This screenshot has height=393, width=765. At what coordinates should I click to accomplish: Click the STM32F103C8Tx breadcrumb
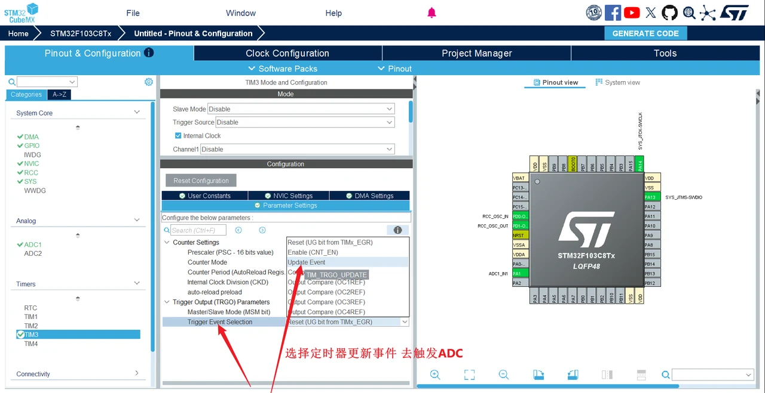tap(81, 33)
